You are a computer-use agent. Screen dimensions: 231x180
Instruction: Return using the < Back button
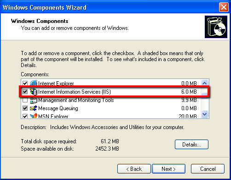[134, 169]
